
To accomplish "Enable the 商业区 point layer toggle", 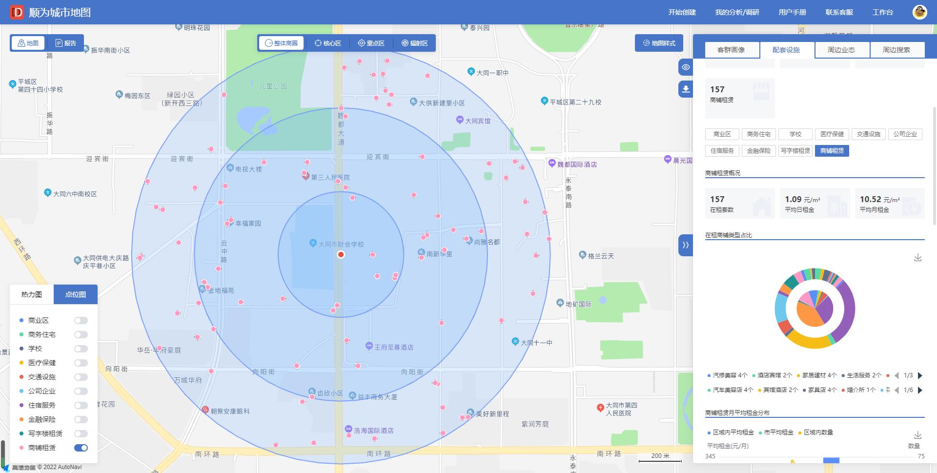I will (80, 320).
